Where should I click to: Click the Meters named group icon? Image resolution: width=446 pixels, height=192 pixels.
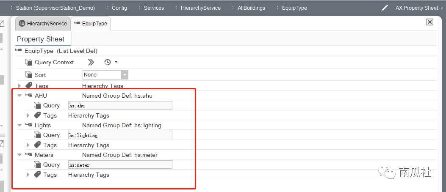pyautogui.click(x=29, y=155)
